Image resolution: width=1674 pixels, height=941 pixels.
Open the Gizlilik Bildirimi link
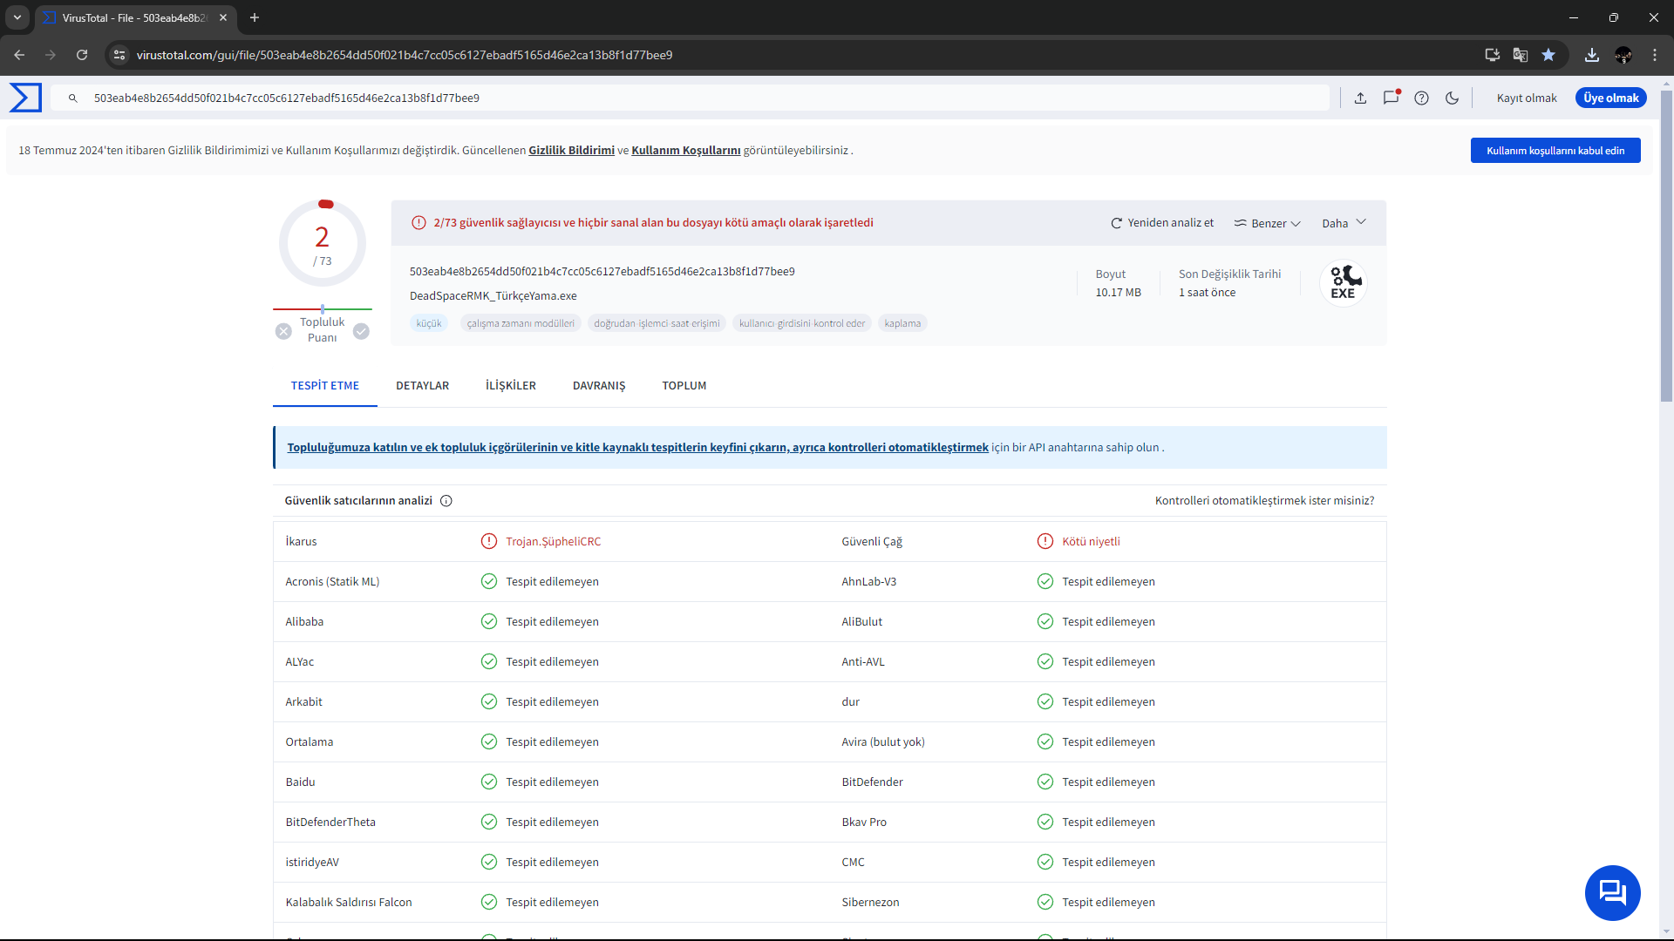(571, 151)
